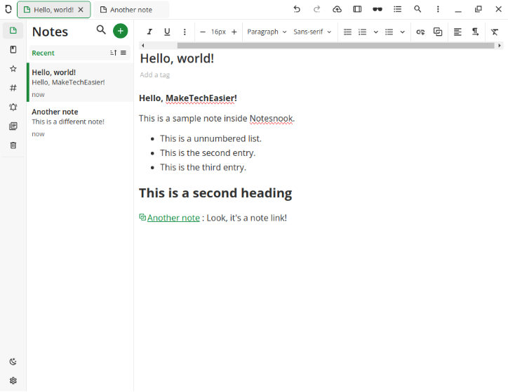The width and height of the screenshot is (508, 392).
Task: Clear all text formatting
Action: point(495,32)
